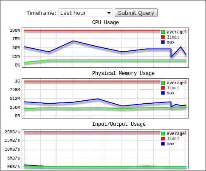Image resolution: width=206 pixels, height=171 pixels.
Task: Click the green average swatch in CPU Usage legend
Action: tap(163, 32)
